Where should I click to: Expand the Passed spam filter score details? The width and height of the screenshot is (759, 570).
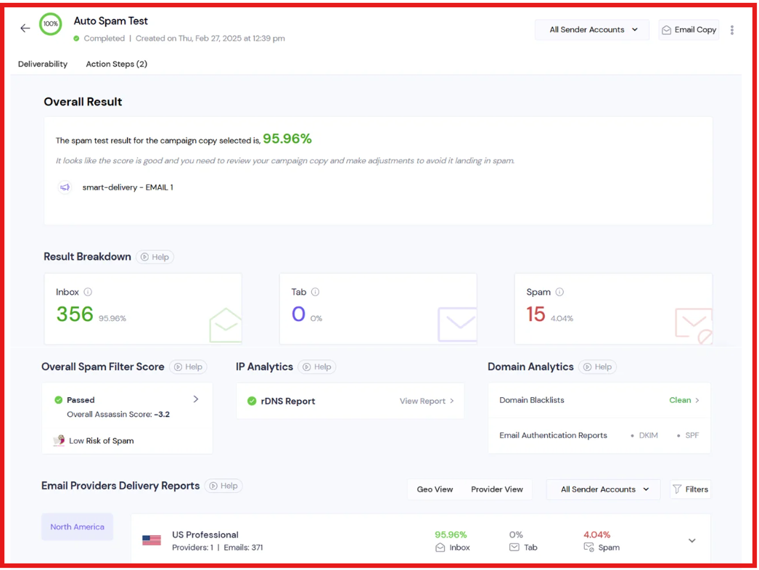[x=196, y=399]
